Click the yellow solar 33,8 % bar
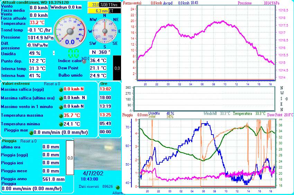294x195 pixels. click(104, 5)
